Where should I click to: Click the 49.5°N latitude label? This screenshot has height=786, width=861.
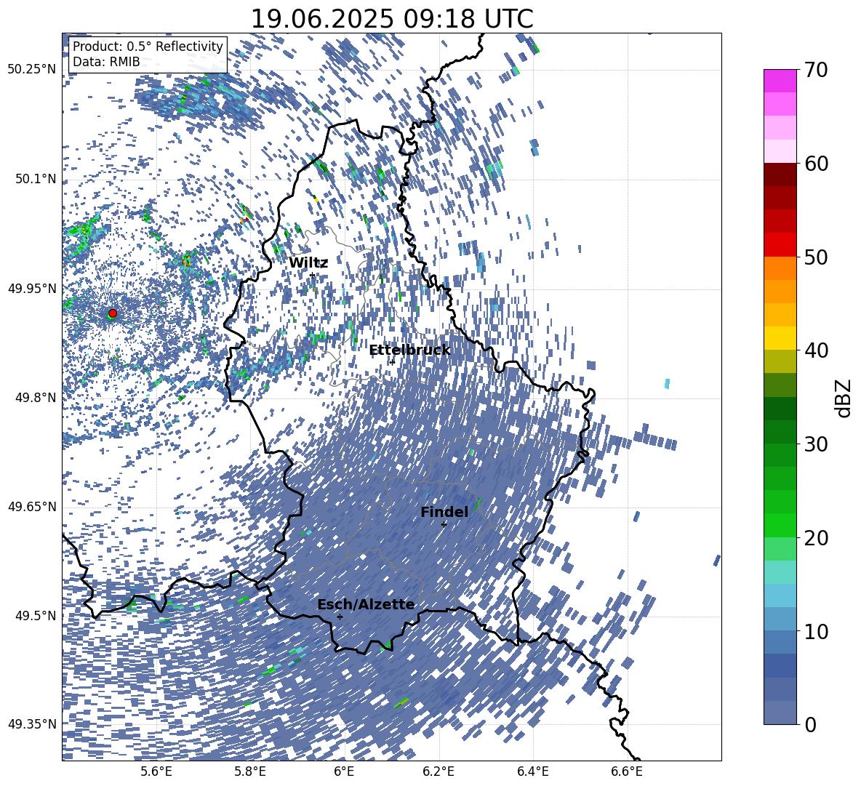pyautogui.click(x=36, y=616)
